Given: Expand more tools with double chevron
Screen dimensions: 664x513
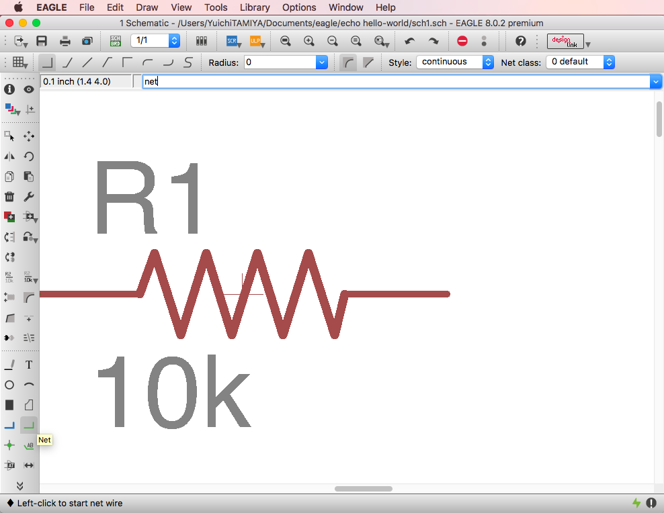Looking at the screenshot, I should (19, 485).
